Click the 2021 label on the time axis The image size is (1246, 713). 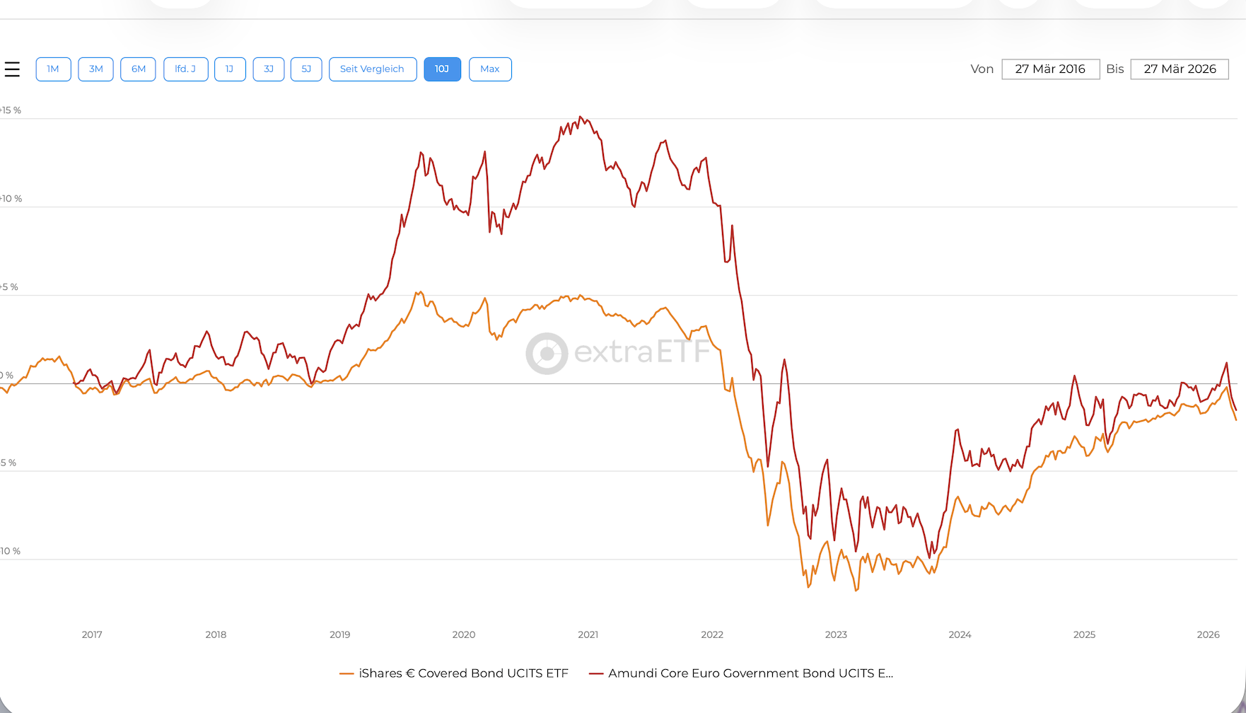pos(588,634)
